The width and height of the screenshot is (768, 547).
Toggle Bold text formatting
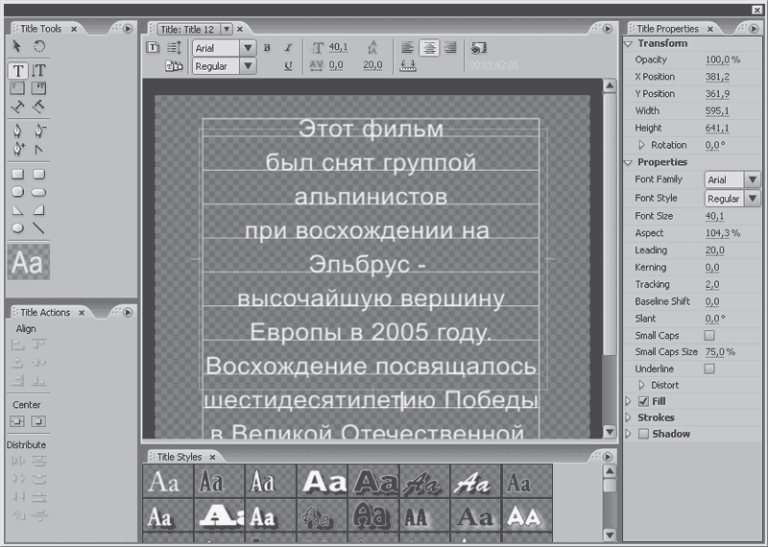point(267,47)
